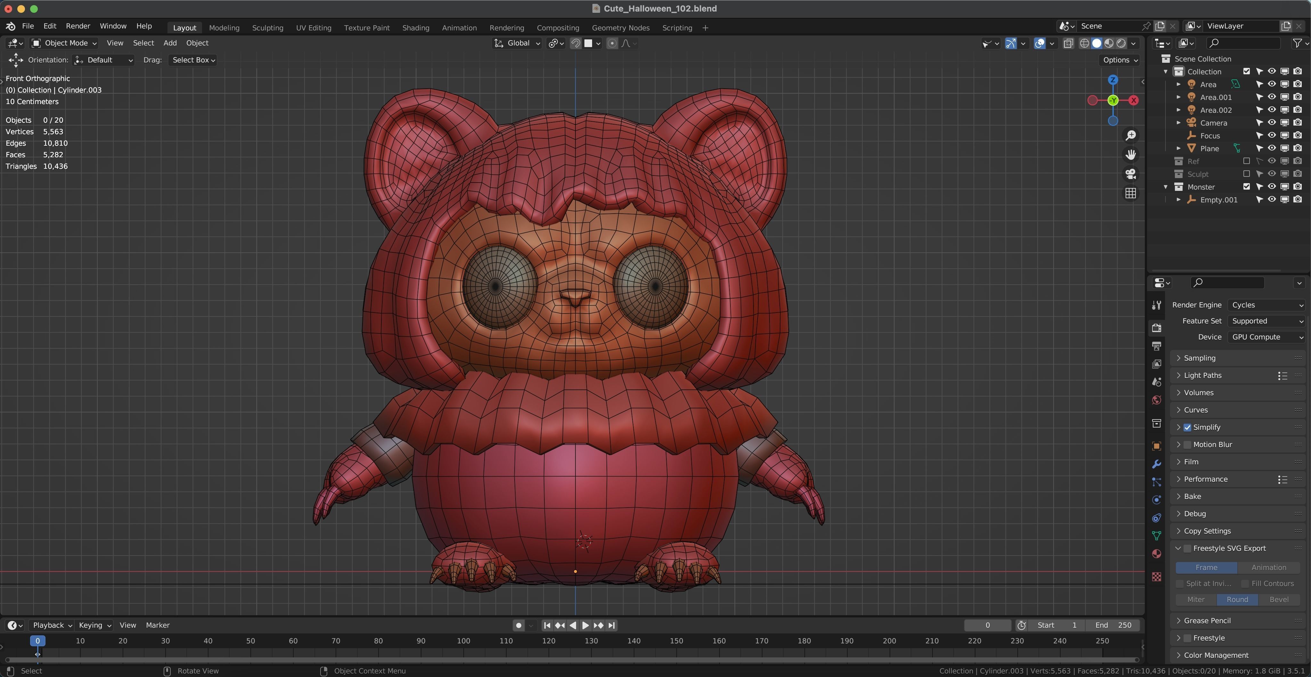
Task: Select the Miter line join button
Action: coord(1195,600)
